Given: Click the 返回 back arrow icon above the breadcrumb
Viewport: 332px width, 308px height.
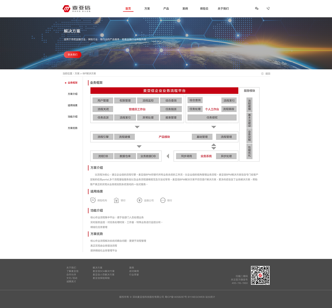Looking at the screenshot, I should pos(262,74).
